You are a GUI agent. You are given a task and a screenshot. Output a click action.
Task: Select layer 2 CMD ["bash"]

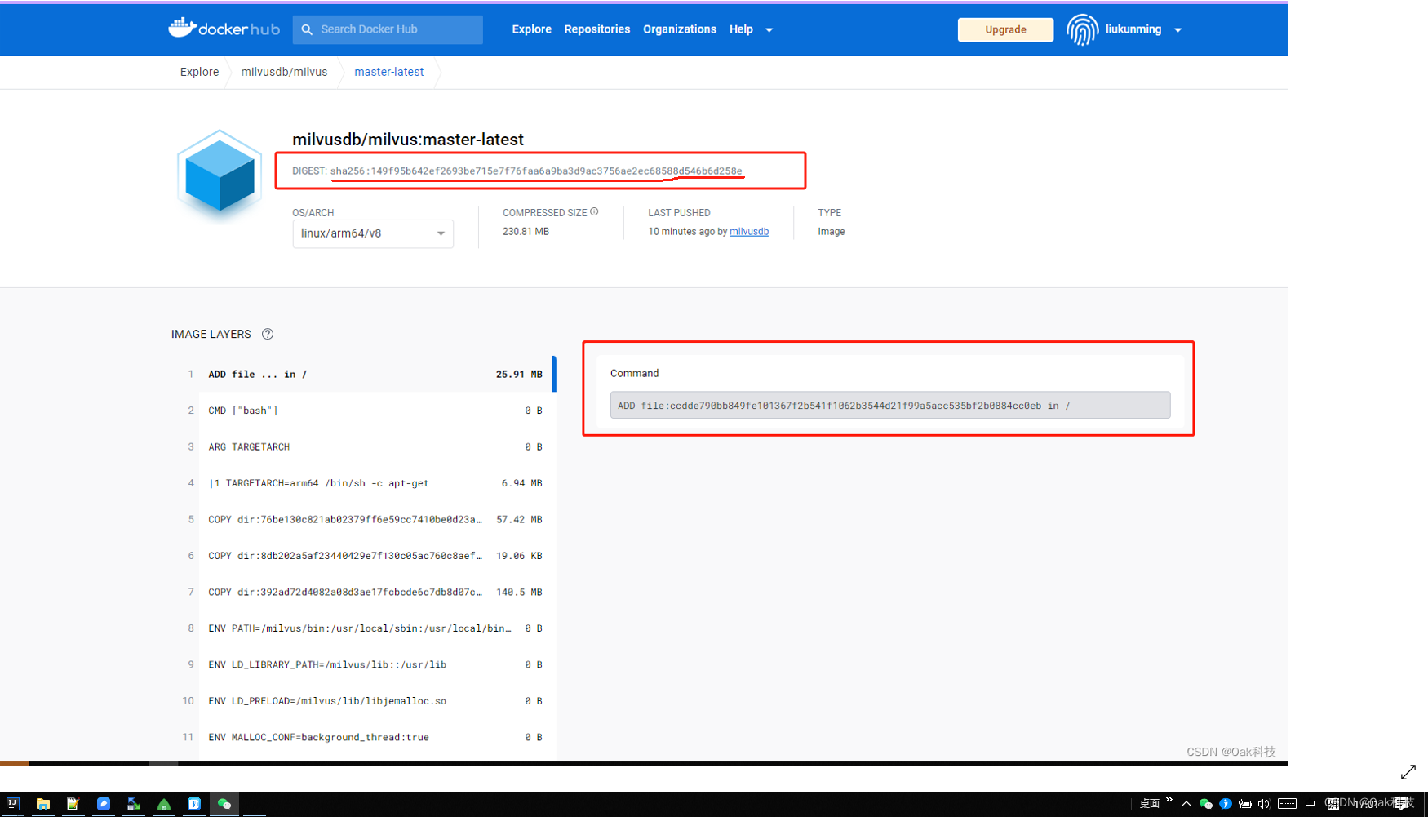[x=363, y=411]
